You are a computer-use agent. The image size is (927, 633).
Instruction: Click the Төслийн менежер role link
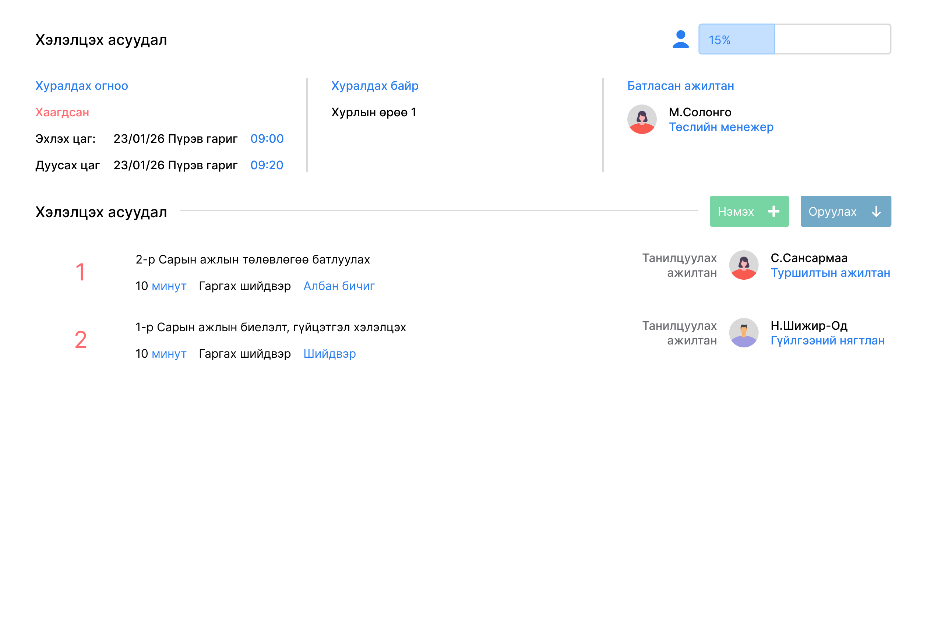click(721, 127)
